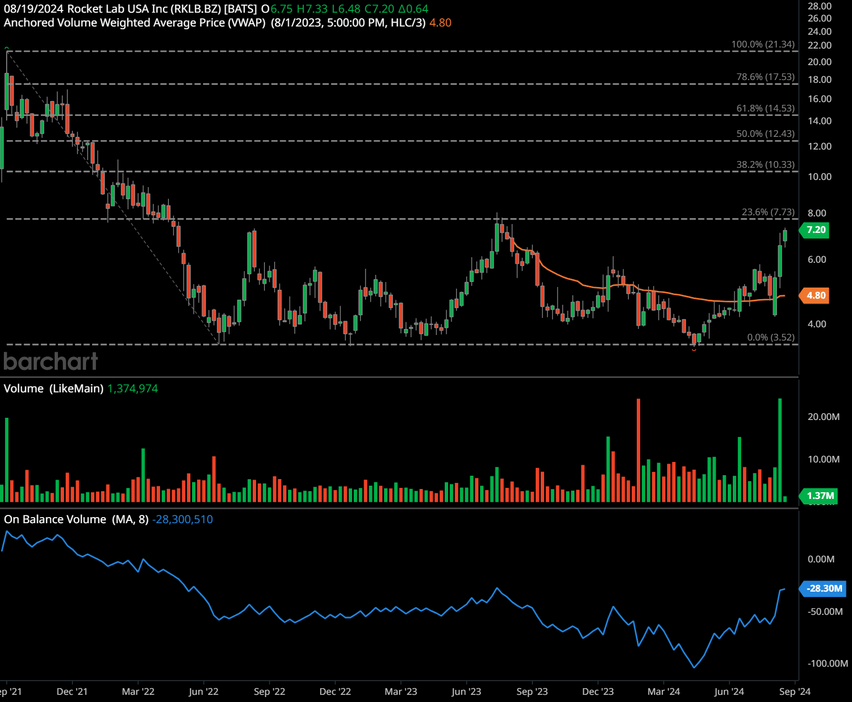852x702 pixels.
Task: Click the close price value C7.20
Action: pyautogui.click(x=380, y=9)
